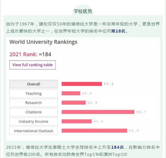Click the bold 第18名 text
The height and width of the screenshot is (158, 166).
(x=118, y=31)
